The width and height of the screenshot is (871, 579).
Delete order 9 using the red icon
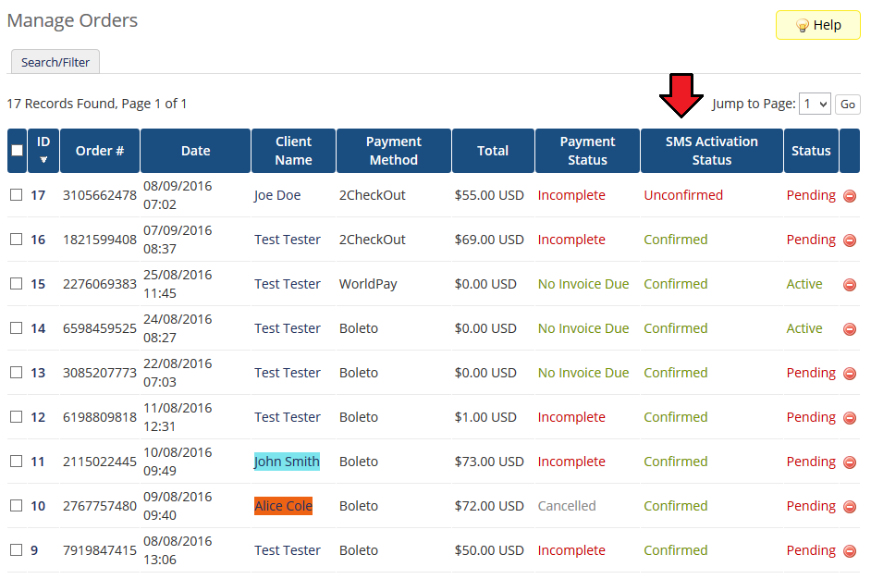click(x=850, y=551)
